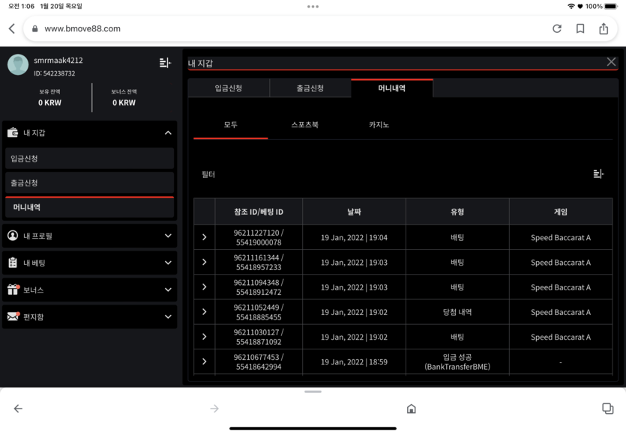Go to home via bottom toolbar
The width and height of the screenshot is (626, 434).
[412, 409]
